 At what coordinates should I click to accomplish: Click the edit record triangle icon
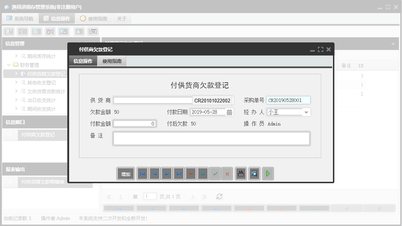[203, 174]
